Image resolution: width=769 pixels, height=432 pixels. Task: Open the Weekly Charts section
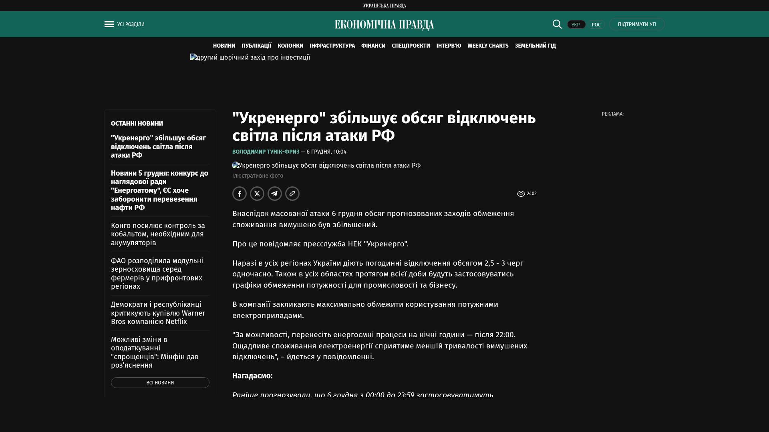(488, 46)
